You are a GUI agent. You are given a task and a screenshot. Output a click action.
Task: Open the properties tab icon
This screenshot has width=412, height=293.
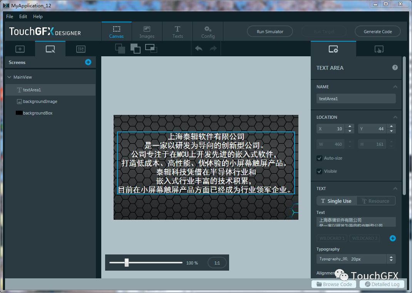point(333,49)
